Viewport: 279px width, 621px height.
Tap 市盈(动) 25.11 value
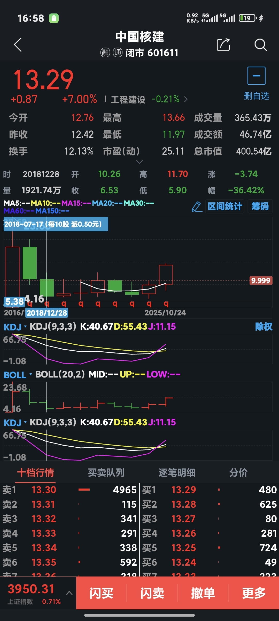click(x=173, y=151)
